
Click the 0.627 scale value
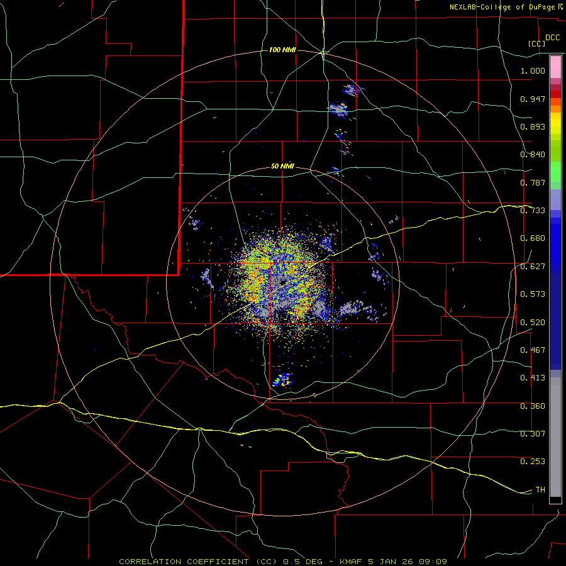click(533, 267)
